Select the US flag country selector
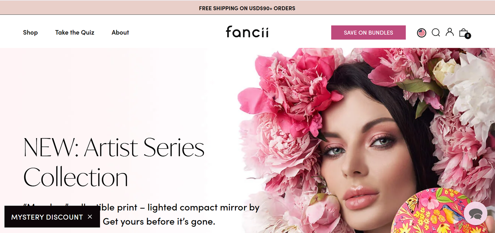Image resolution: width=495 pixels, height=233 pixels. (x=421, y=33)
